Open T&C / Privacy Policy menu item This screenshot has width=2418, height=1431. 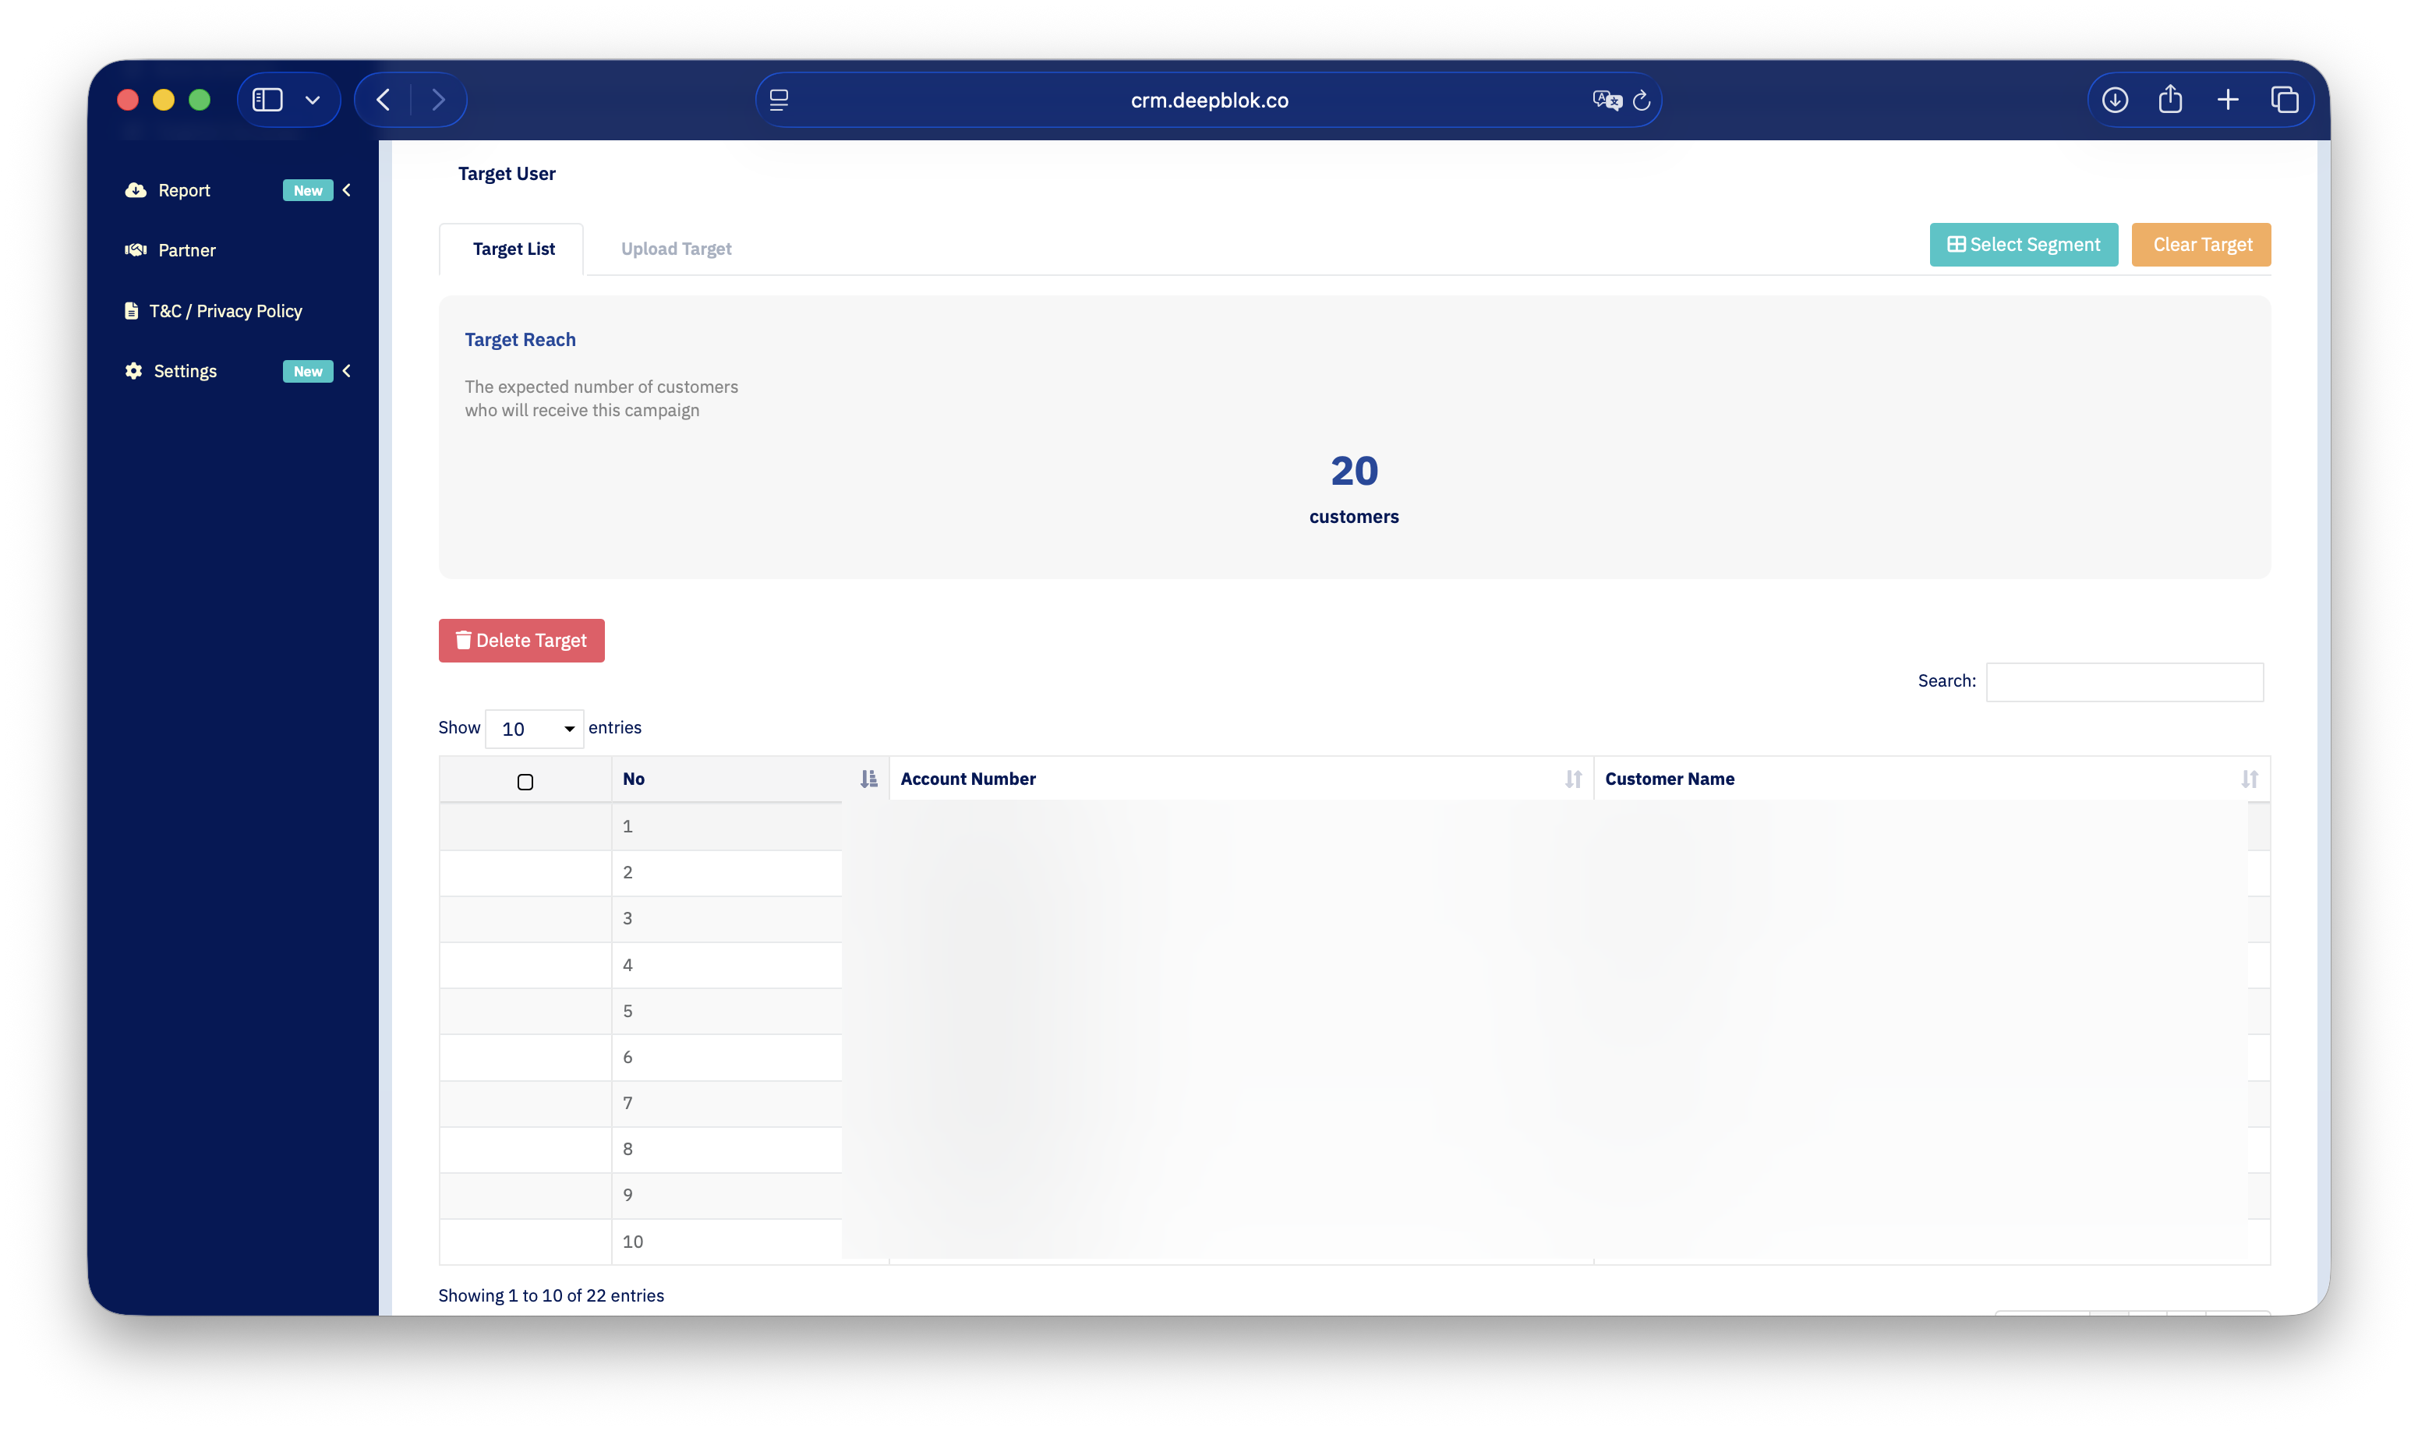click(225, 310)
